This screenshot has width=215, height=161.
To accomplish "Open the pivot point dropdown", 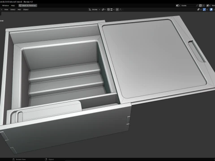I will coord(103,9).
